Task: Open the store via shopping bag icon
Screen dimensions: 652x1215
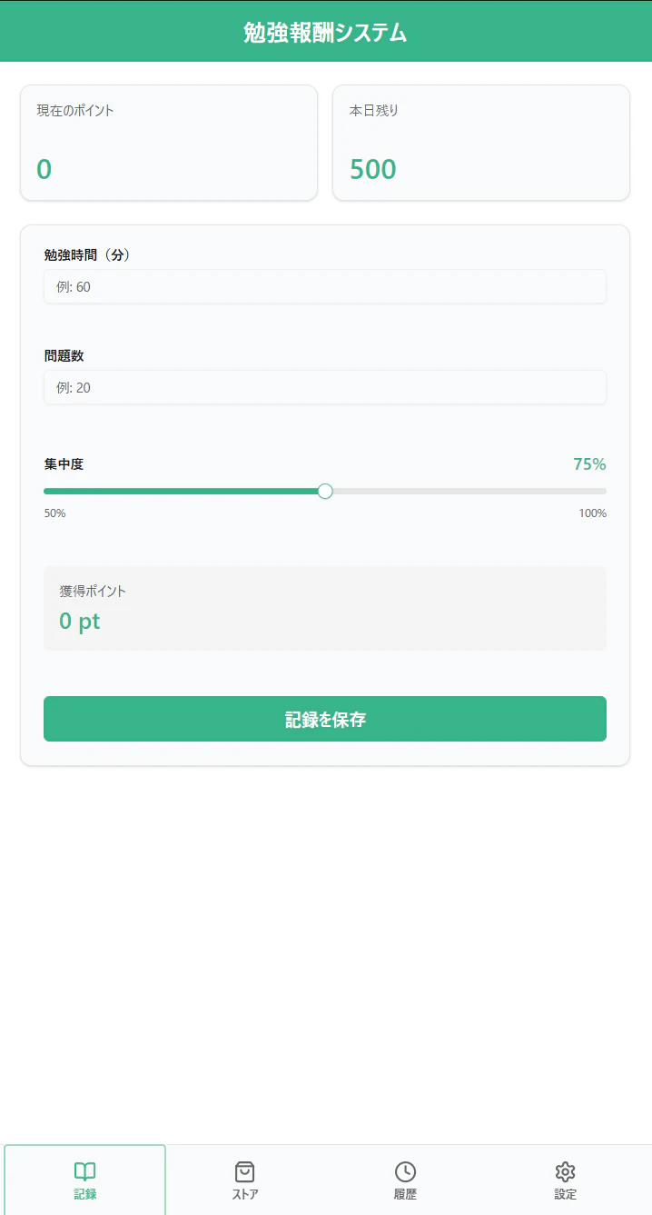Action: tap(244, 1170)
